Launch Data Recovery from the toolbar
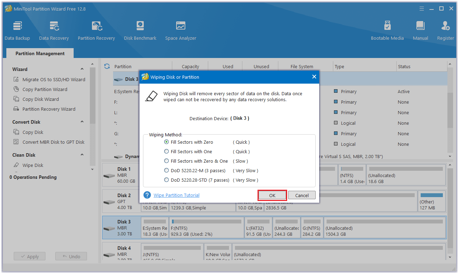This screenshot has height=273, width=458. tap(54, 31)
